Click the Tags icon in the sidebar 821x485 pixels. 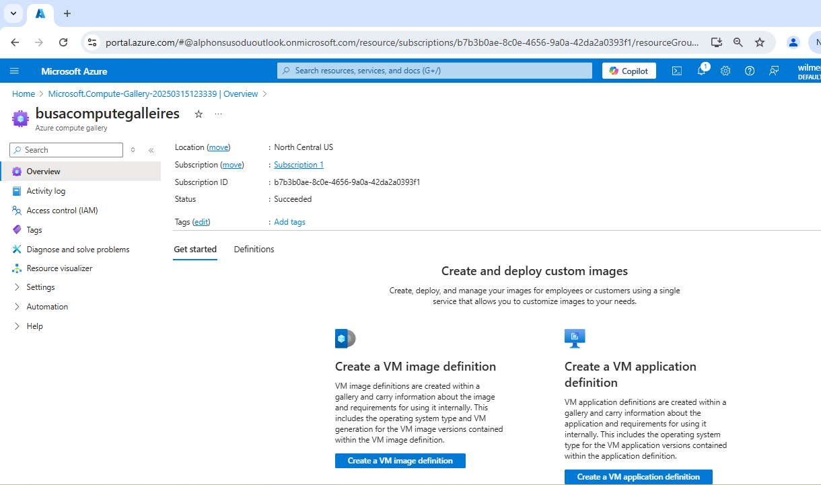[17, 230]
